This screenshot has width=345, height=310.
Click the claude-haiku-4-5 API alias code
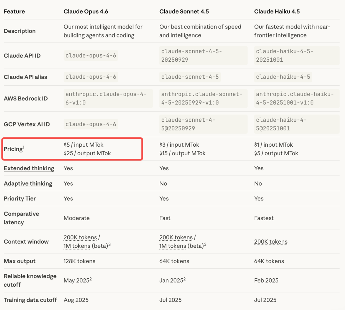tap(283, 77)
